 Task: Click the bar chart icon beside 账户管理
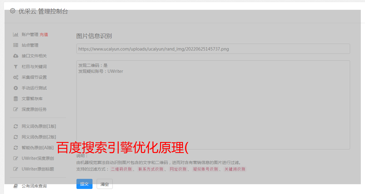pos(15,34)
